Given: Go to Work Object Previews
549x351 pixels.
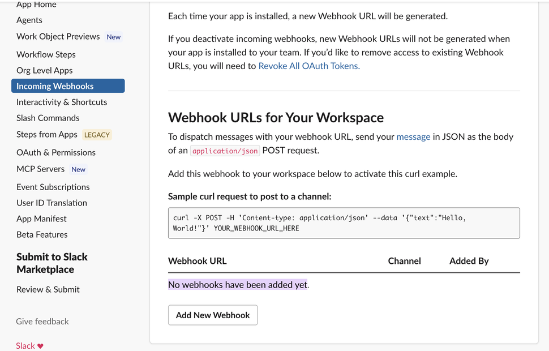Looking at the screenshot, I should pyautogui.click(x=58, y=36).
